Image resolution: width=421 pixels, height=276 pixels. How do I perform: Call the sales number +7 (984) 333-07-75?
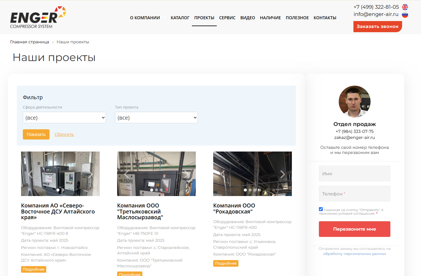pyautogui.click(x=355, y=131)
